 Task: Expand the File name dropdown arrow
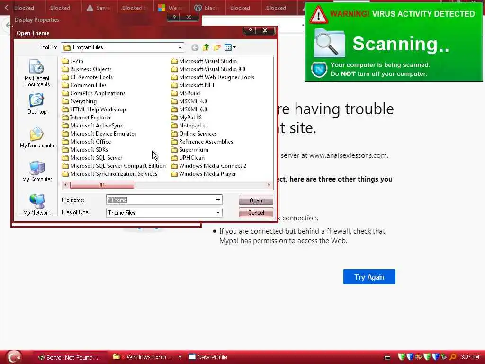click(218, 200)
